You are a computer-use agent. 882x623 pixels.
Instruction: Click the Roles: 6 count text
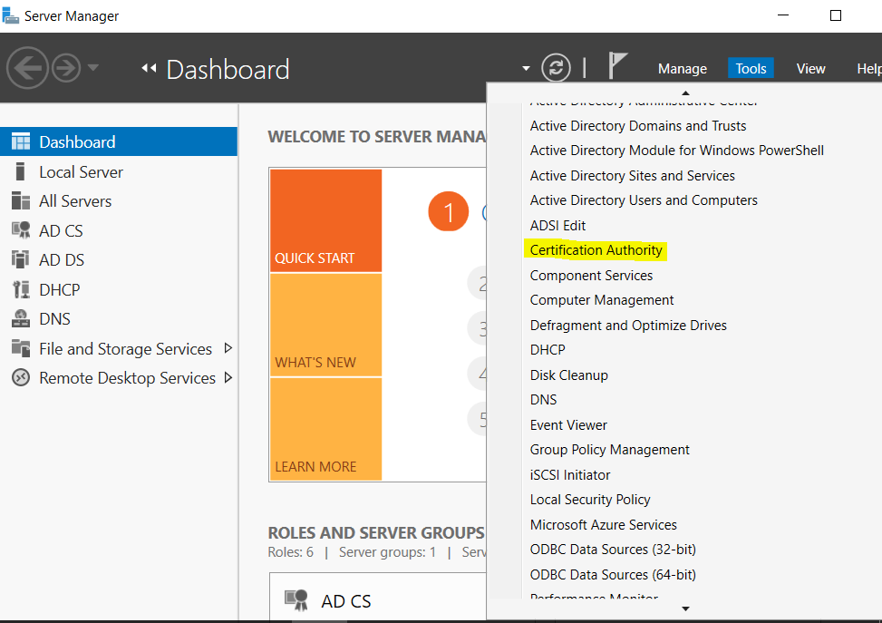[x=290, y=552]
